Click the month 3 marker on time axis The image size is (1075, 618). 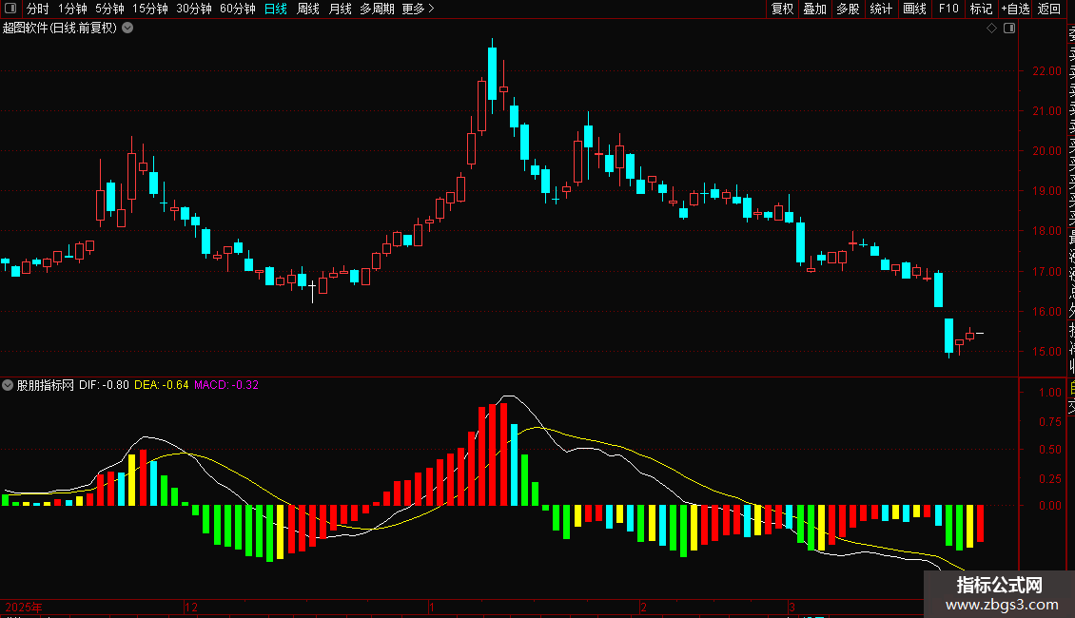pyautogui.click(x=792, y=607)
